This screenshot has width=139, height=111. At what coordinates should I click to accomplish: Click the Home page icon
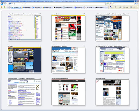(x=111, y=7)
